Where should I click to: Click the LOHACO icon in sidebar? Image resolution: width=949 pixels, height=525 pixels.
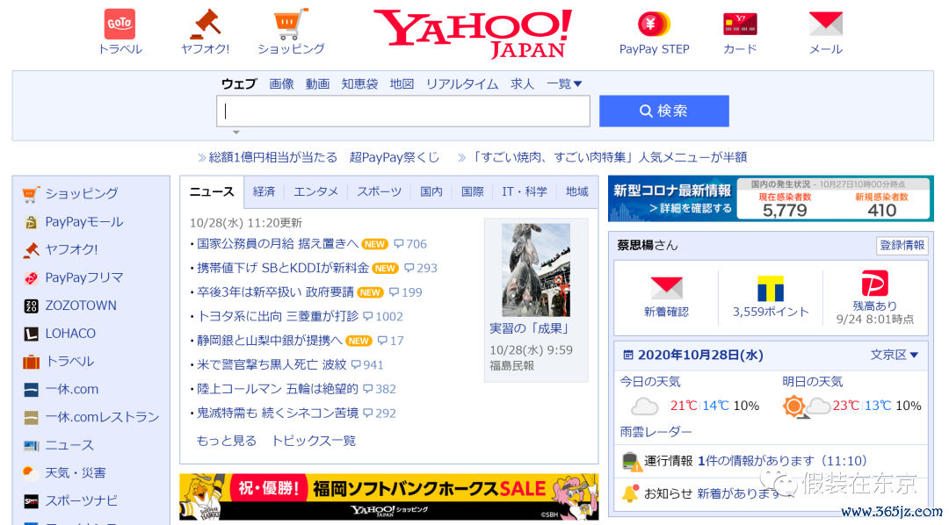[31, 334]
